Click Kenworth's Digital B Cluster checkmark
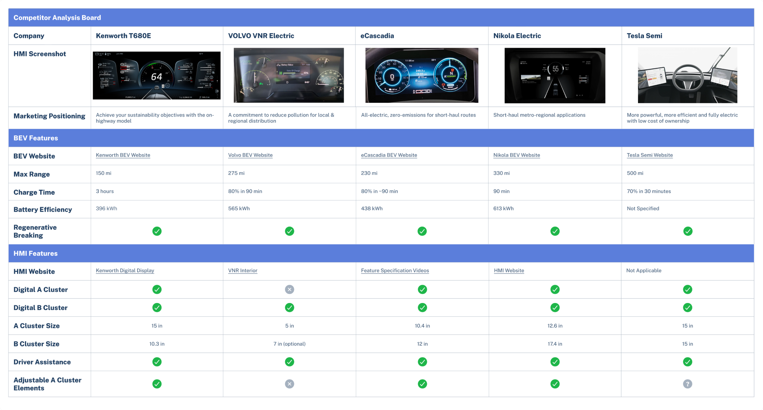The height and width of the screenshot is (410, 763). pyautogui.click(x=156, y=307)
